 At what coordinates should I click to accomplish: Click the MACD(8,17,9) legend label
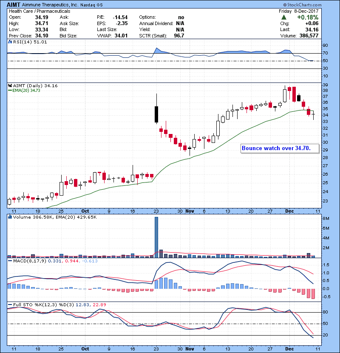(x=30, y=261)
